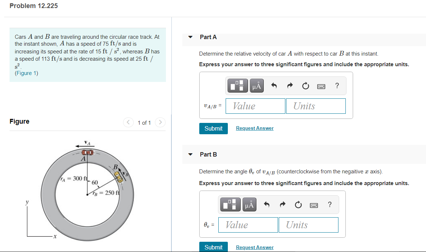This screenshot has height=252, width=426.
Task: Reset the Part B answer field
Action: (x=298, y=204)
